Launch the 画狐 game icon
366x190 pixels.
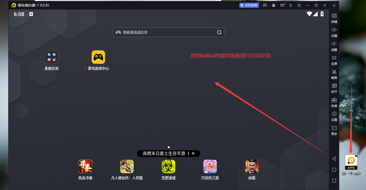click(252, 166)
